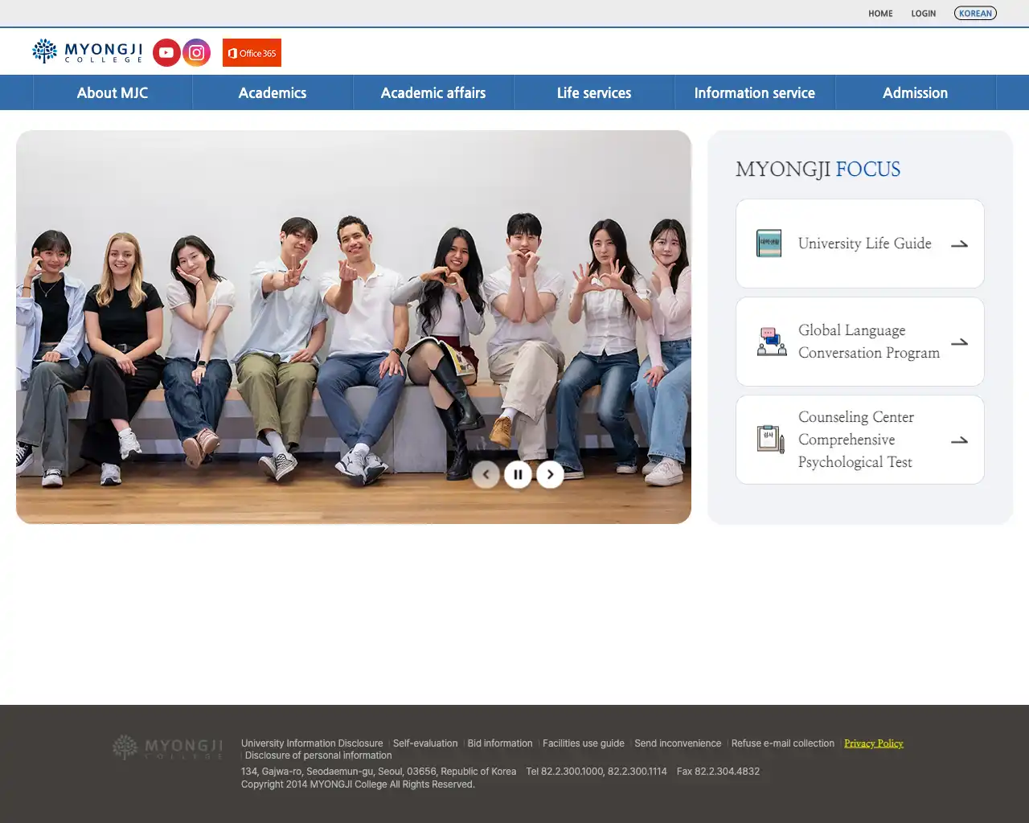1029x823 pixels.
Task: Open University Information Disclosure footer link
Action: [312, 743]
